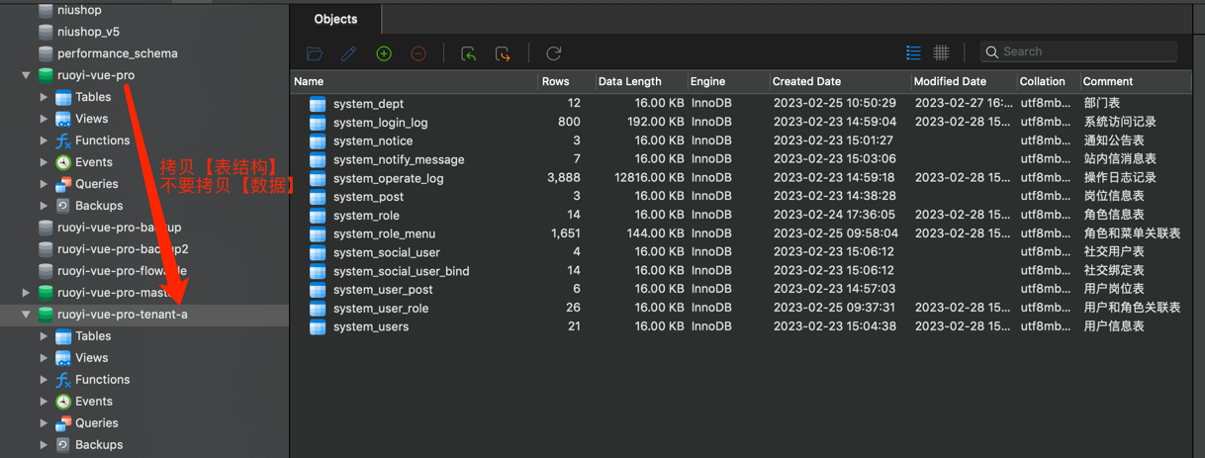Switch to list view mode
The image size is (1205, 458).
pos(913,52)
